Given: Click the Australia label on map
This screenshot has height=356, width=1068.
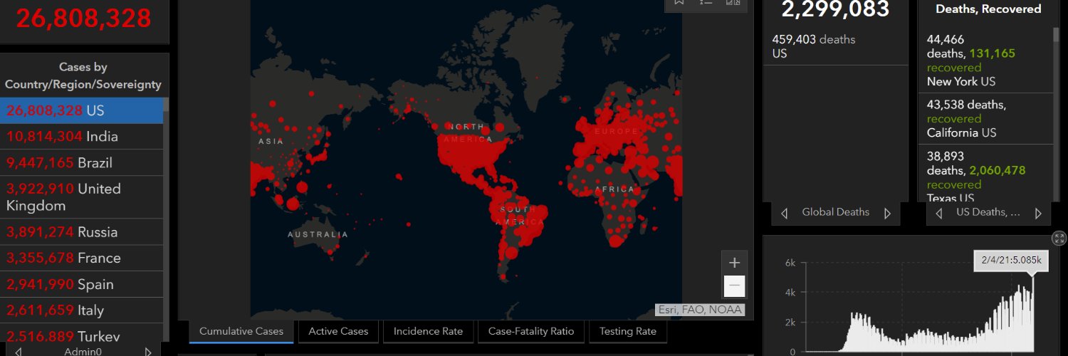Looking at the screenshot, I should coord(318,234).
